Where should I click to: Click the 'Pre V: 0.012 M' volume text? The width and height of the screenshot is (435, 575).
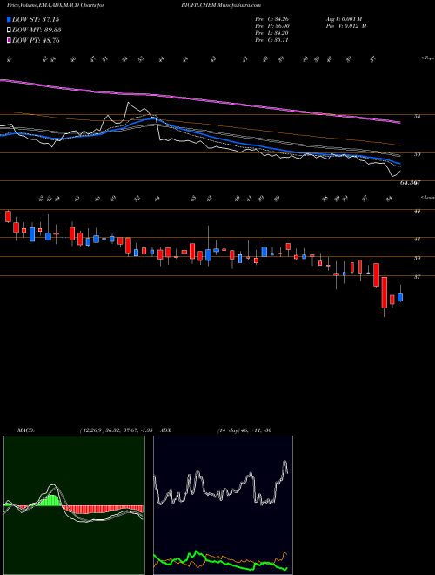(348, 26)
